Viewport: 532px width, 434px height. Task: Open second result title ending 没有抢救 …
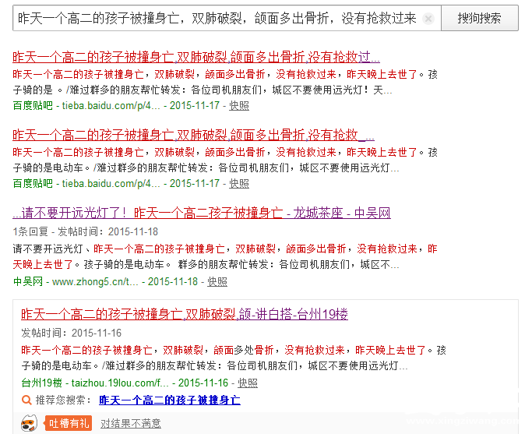point(193,135)
